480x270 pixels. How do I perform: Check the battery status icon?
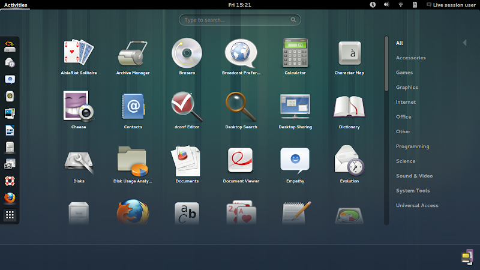point(415,5)
